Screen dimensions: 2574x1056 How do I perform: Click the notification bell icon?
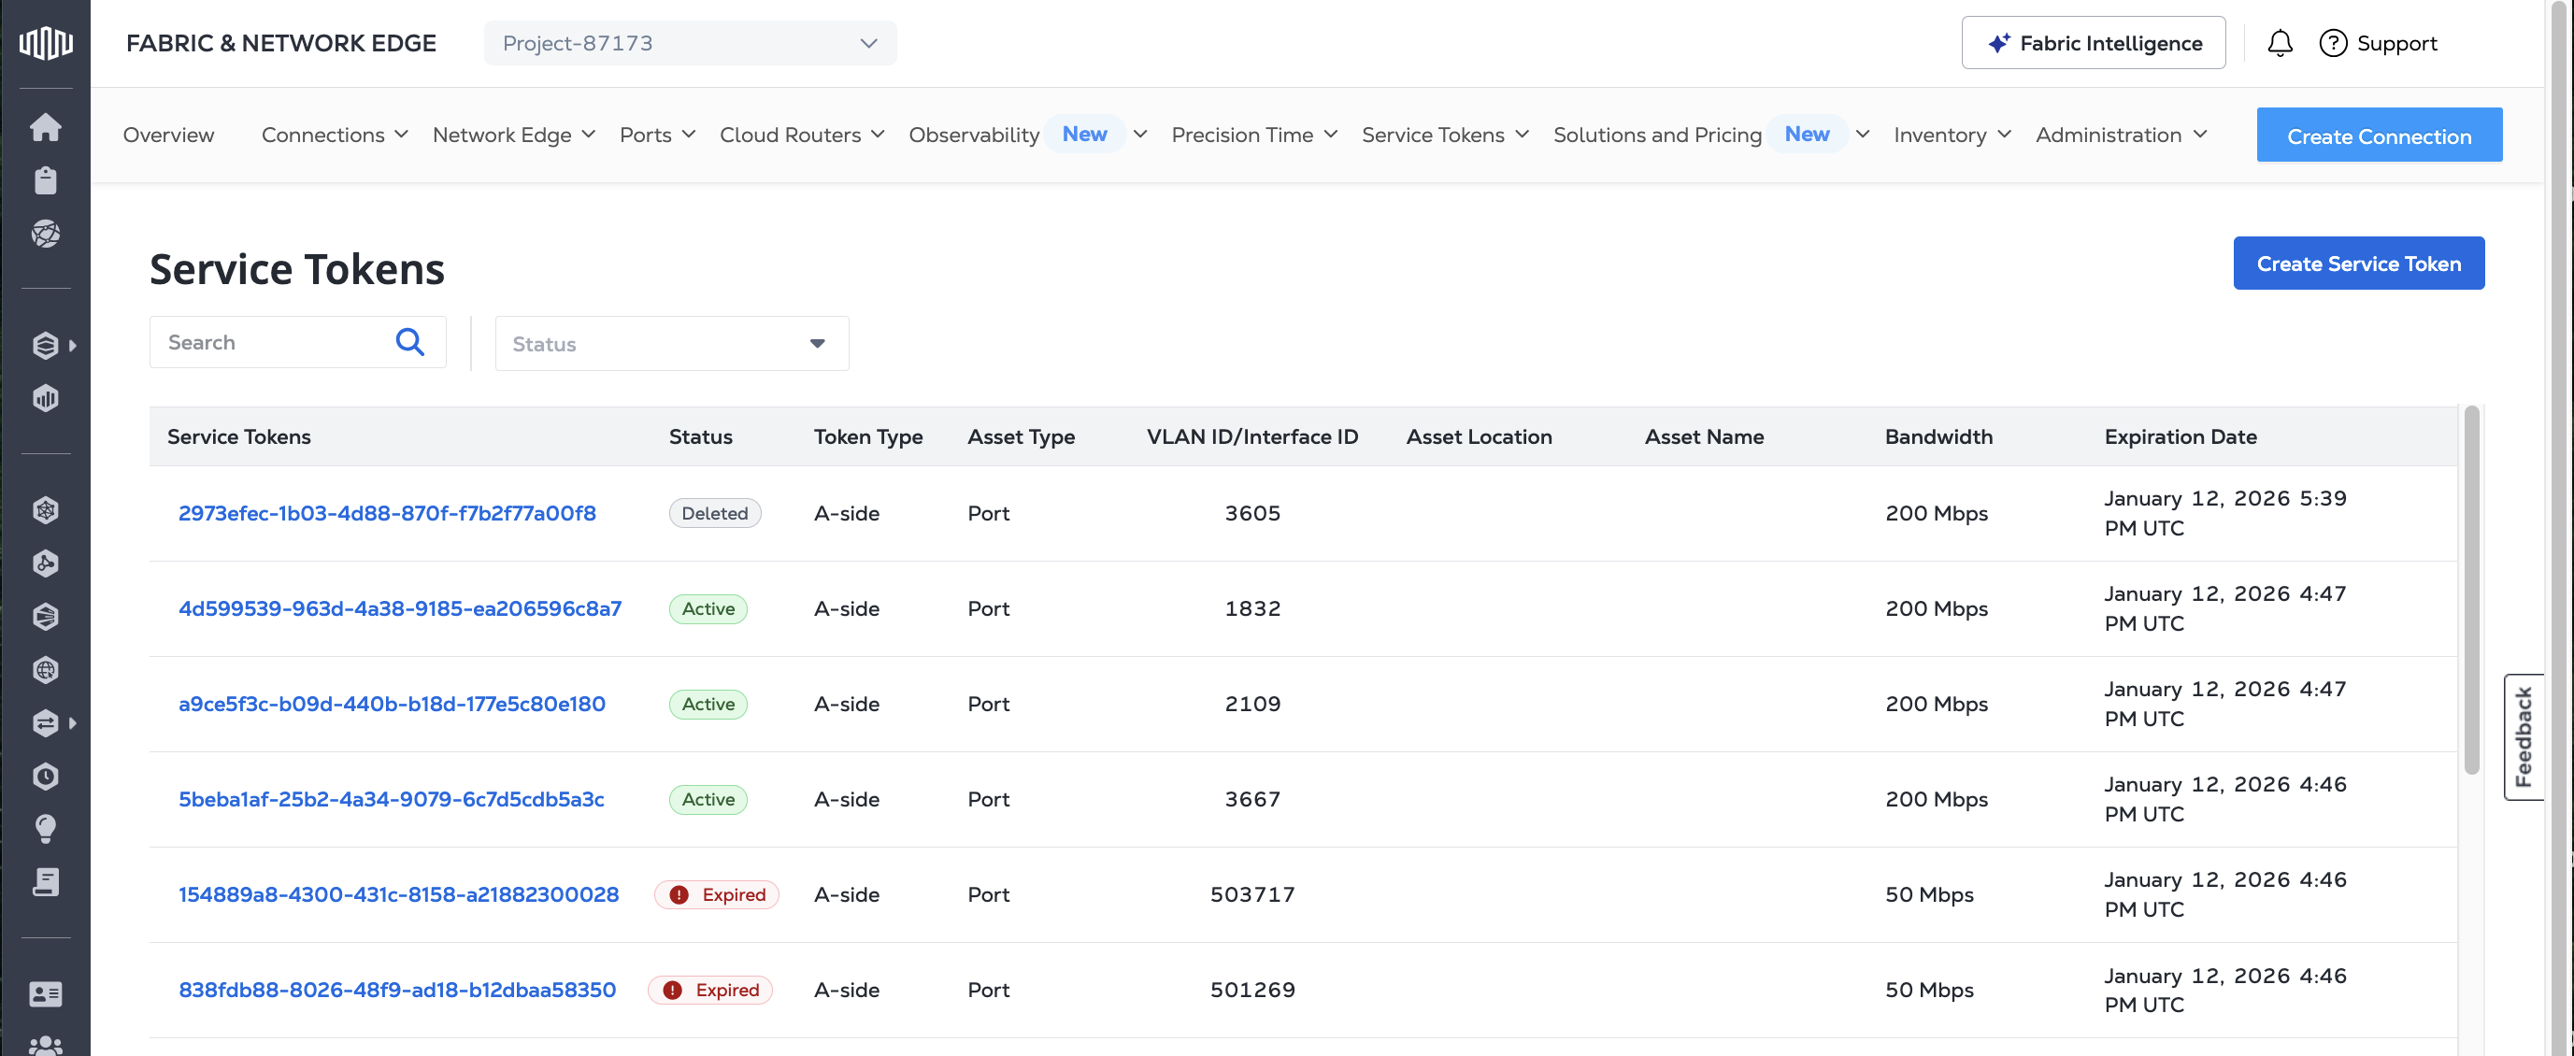(x=2280, y=43)
